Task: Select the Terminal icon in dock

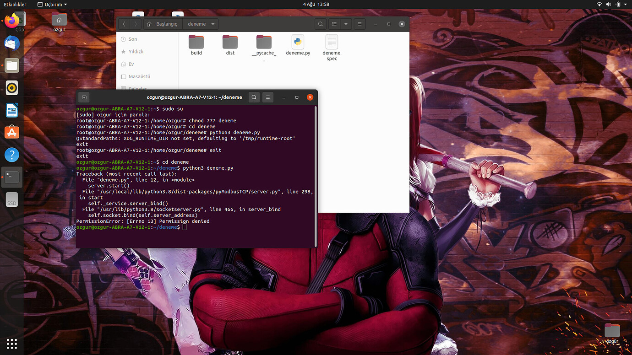Action: coord(12,177)
